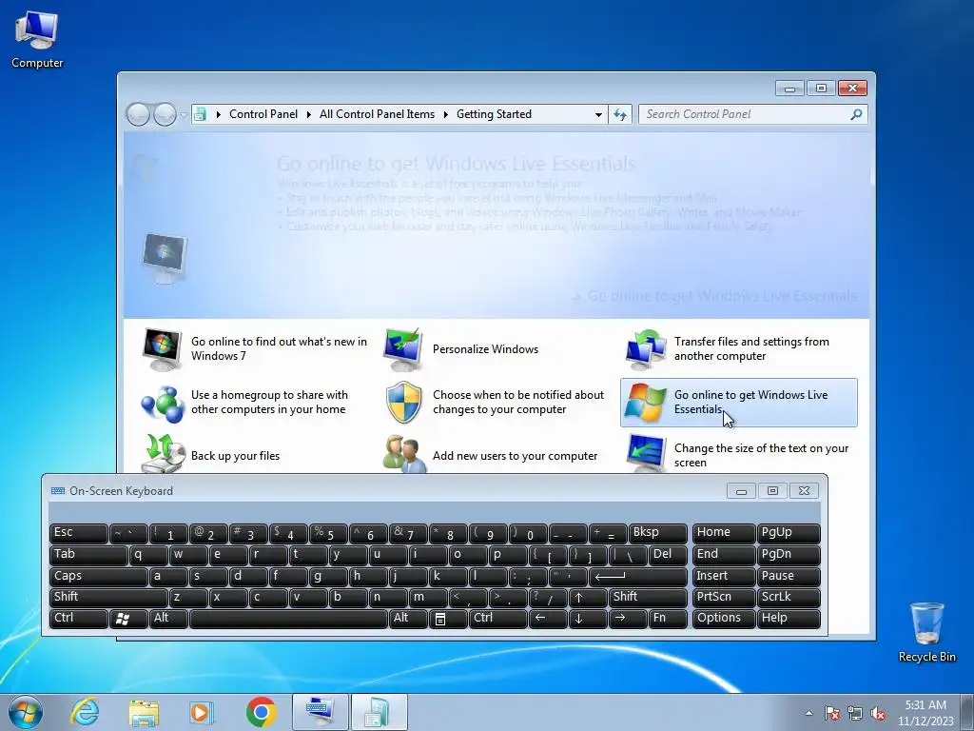Toggle the left Alt key

pos(168,619)
